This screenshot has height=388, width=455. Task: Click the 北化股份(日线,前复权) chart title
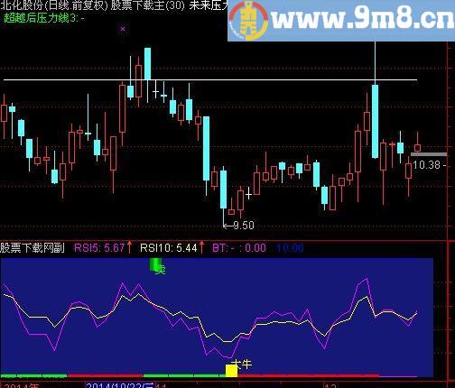point(53,5)
